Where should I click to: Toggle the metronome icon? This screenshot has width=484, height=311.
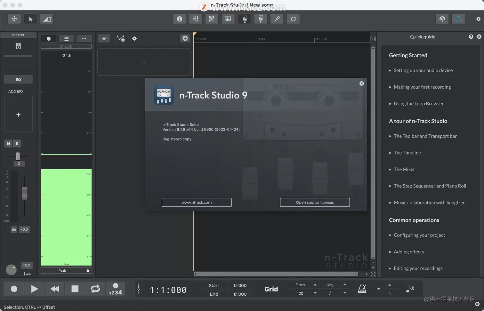(x=362, y=289)
